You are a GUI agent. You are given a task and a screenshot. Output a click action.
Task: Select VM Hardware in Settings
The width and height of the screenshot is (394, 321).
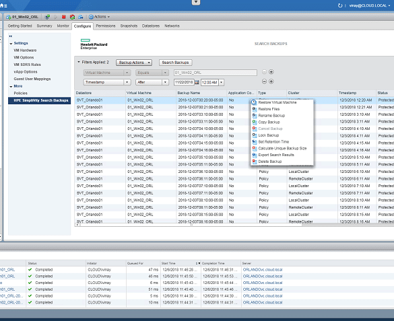pos(25,50)
